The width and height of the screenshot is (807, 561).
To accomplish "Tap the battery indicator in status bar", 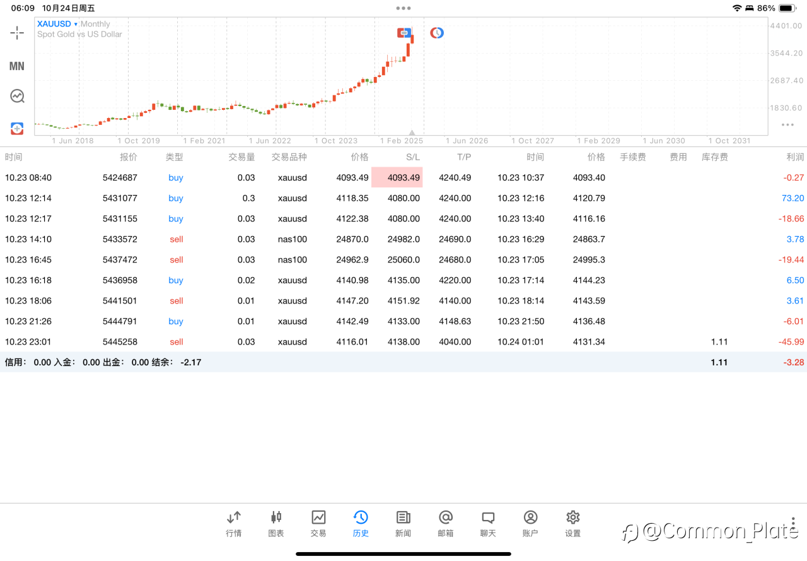I will (x=787, y=8).
